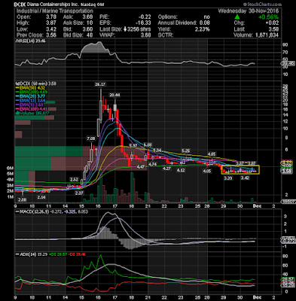Click the Yield value 2.23%
Image resolution: width=296 pixels, height=301 pixels.
tap(203, 29)
